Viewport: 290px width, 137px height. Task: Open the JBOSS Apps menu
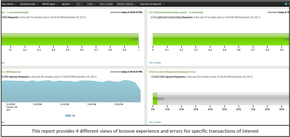(x=50, y=4)
